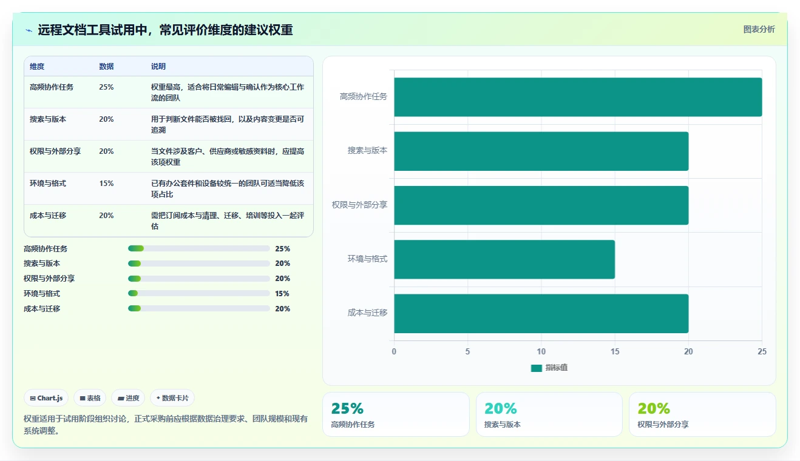Click the 图表分析 label in header
The height and width of the screenshot is (461, 800).
759,29
